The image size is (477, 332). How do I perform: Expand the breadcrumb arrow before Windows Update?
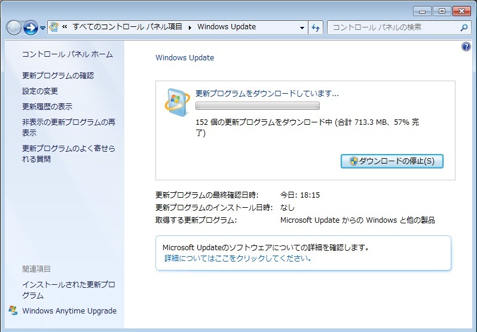(190, 27)
